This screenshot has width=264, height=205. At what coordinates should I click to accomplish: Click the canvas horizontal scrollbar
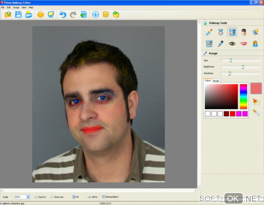(x=99, y=190)
